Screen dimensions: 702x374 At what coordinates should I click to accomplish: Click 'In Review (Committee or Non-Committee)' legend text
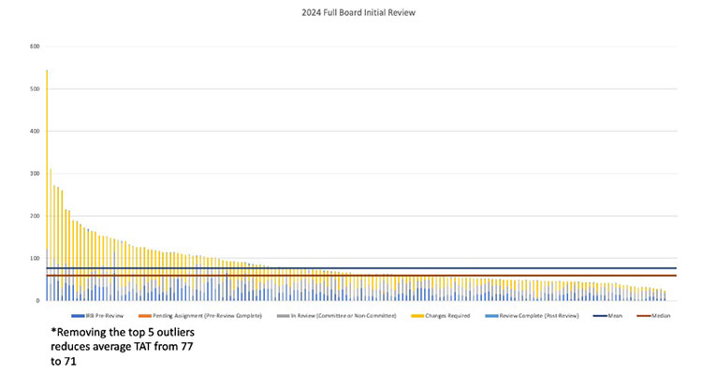(342, 316)
